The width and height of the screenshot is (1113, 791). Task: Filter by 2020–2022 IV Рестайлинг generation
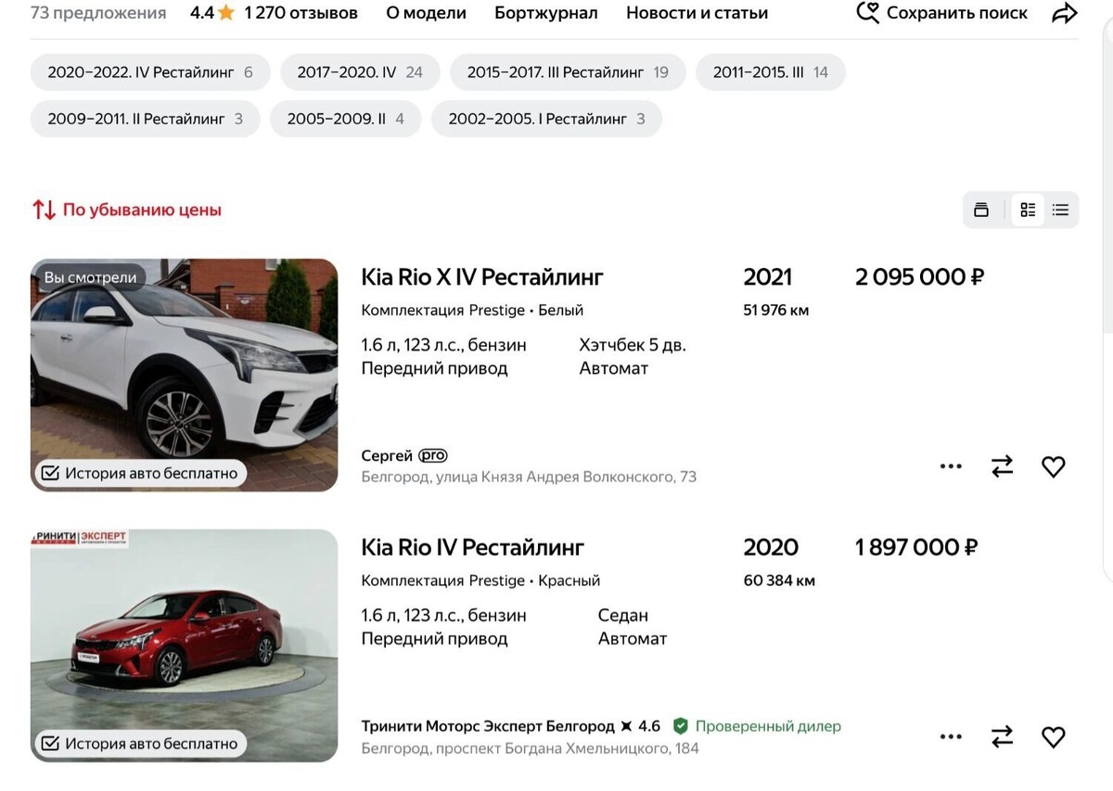click(x=150, y=72)
